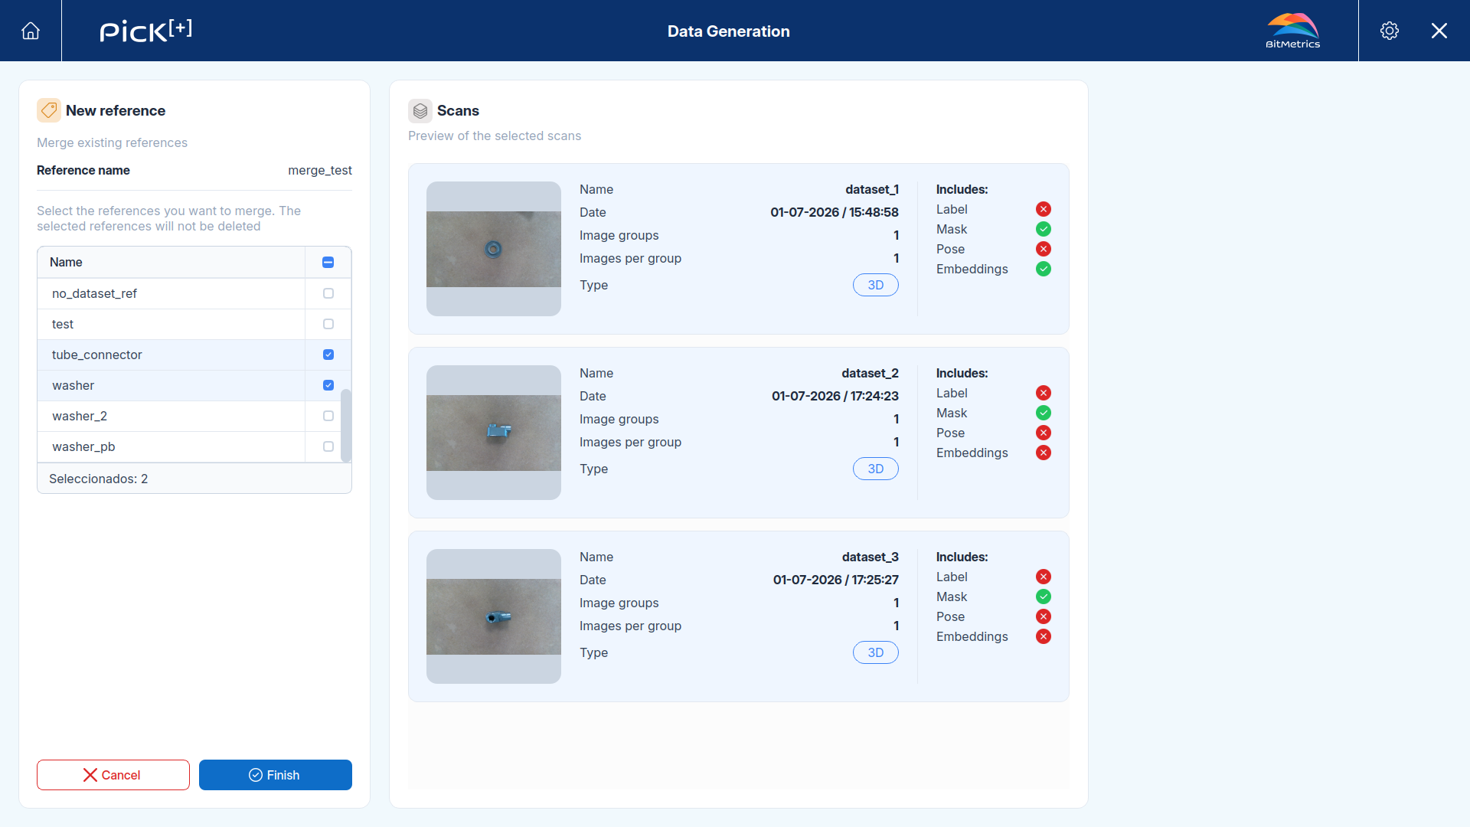Click dataset_3 Mask green check status icon

click(x=1044, y=597)
